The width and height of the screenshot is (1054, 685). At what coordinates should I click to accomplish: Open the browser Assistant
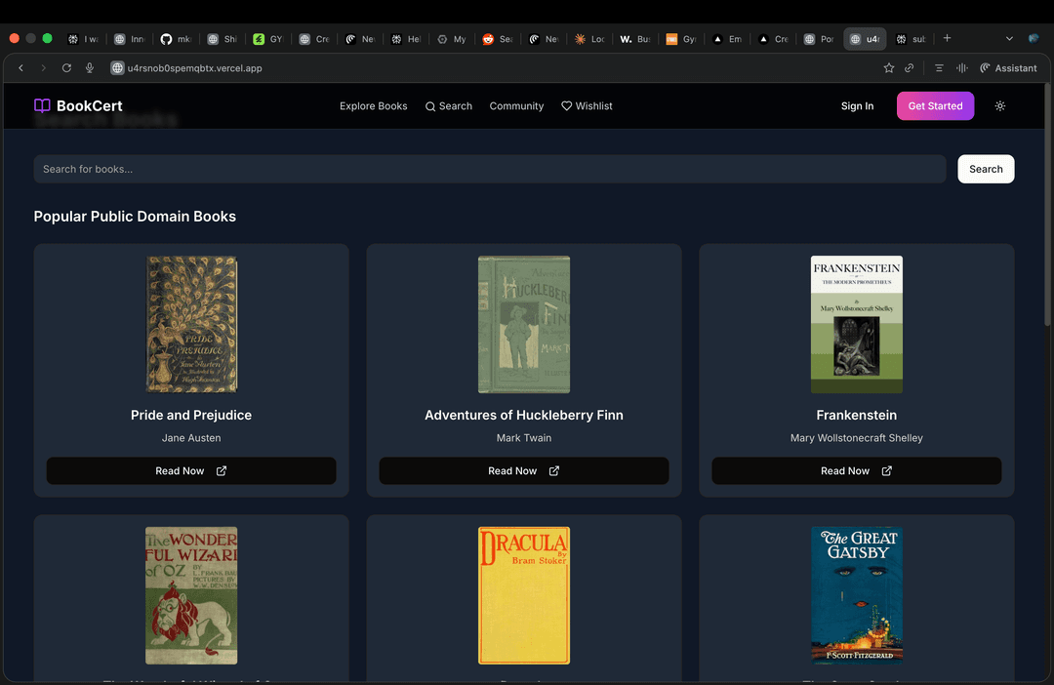pyautogui.click(x=1008, y=68)
